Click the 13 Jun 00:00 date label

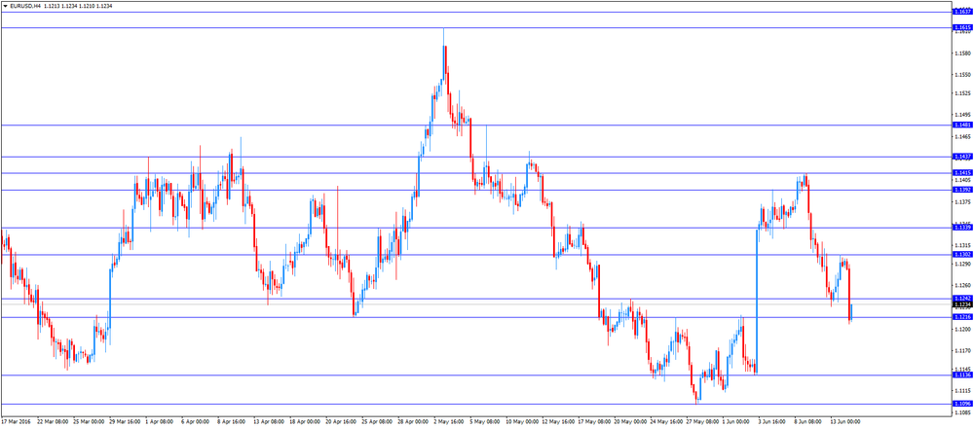[x=844, y=421]
